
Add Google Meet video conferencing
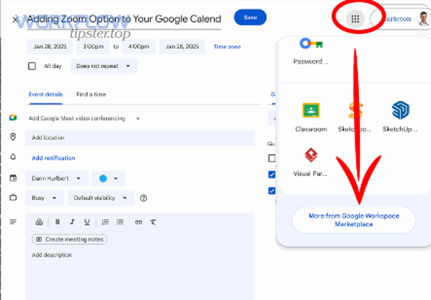coord(77,118)
